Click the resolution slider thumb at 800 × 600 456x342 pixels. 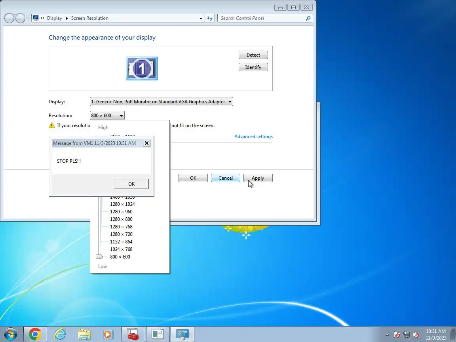pyautogui.click(x=99, y=256)
